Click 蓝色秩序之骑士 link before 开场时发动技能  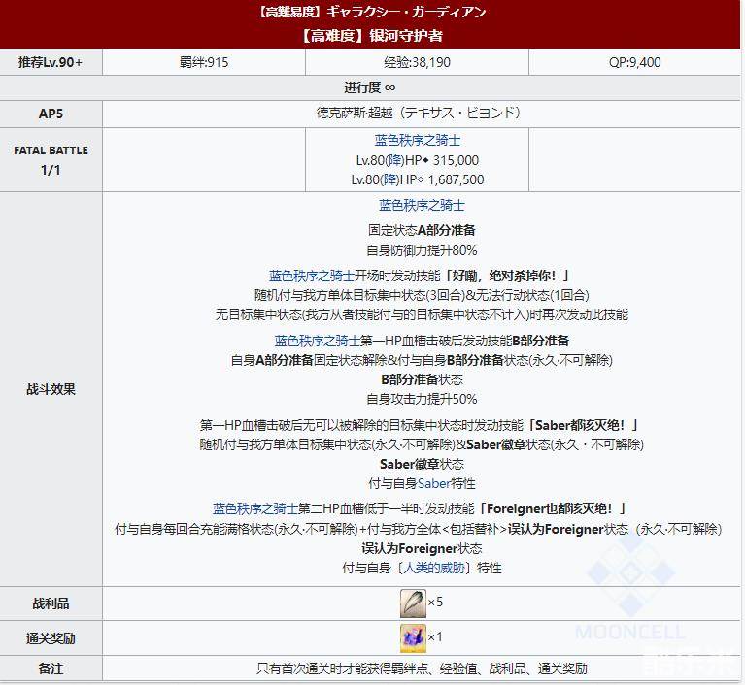pyautogui.click(x=311, y=276)
